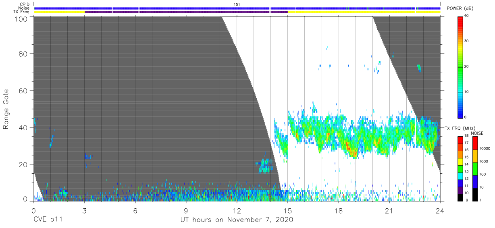Click the red top of POWER colorbar
Viewport: 495px width, 228px height.
(x=460, y=19)
